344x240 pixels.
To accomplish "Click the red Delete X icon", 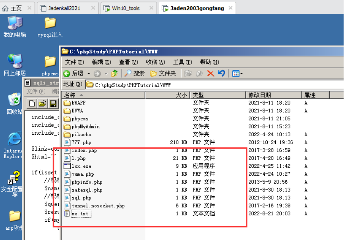I will tap(211, 74).
